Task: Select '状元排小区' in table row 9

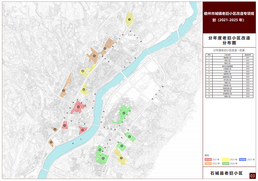Action: point(227,80)
